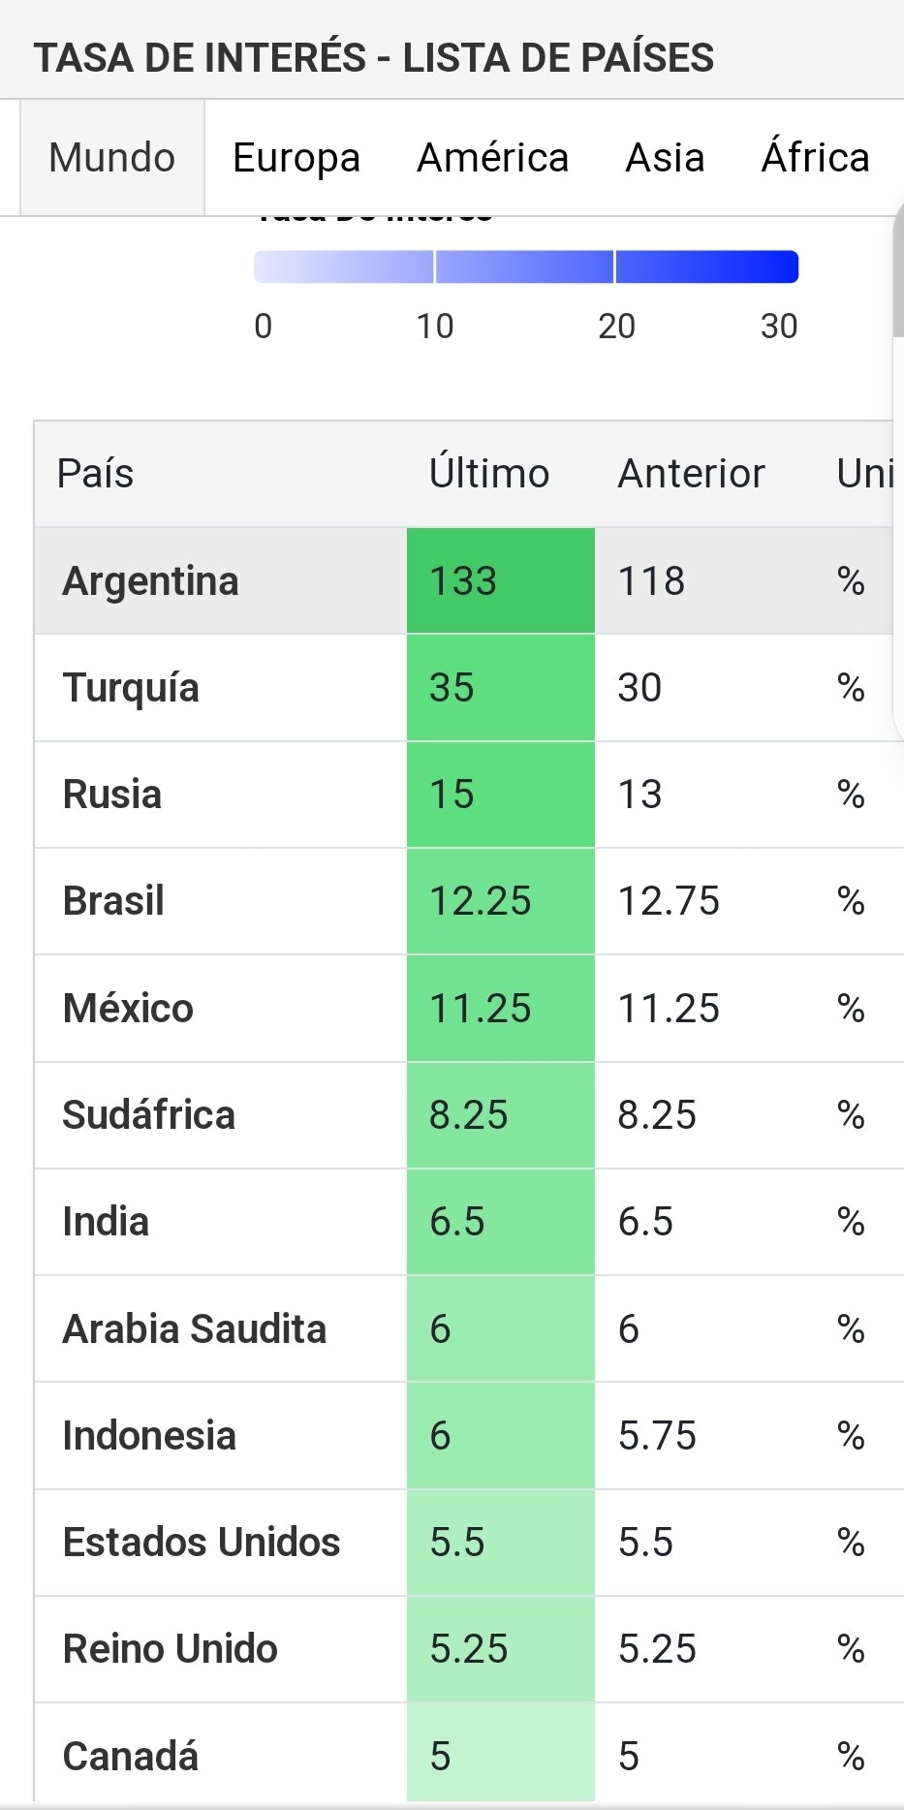Open the Rusia country link

tap(112, 795)
